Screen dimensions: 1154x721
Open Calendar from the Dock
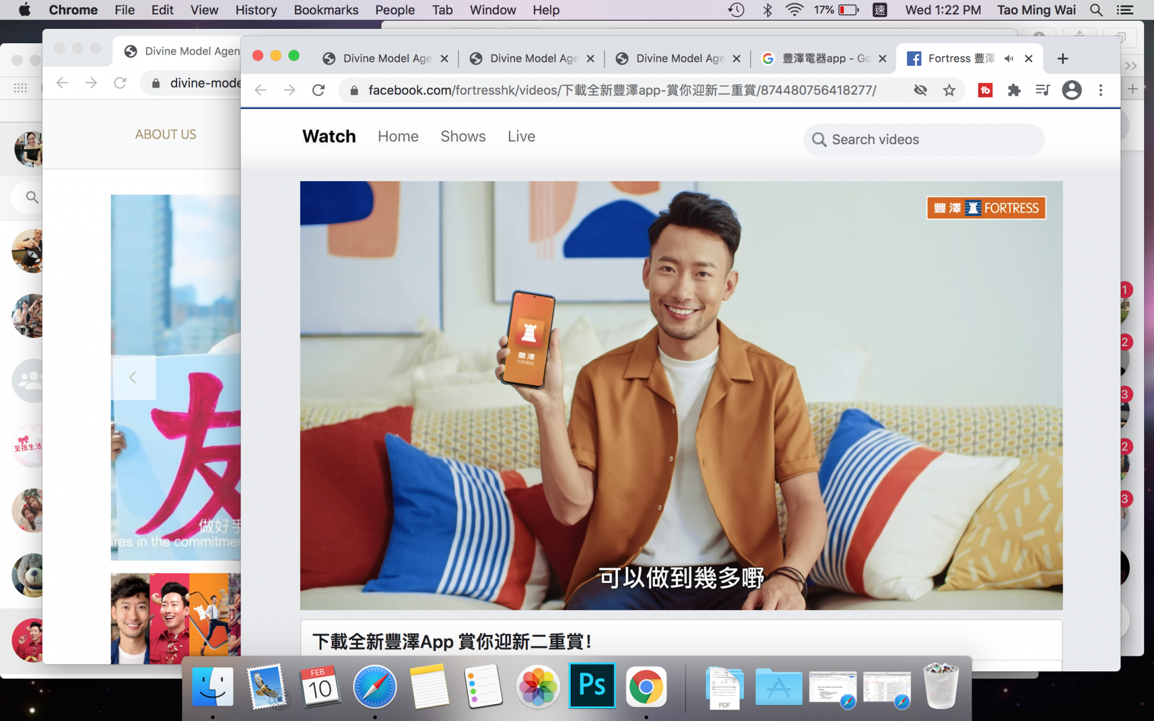click(x=320, y=686)
